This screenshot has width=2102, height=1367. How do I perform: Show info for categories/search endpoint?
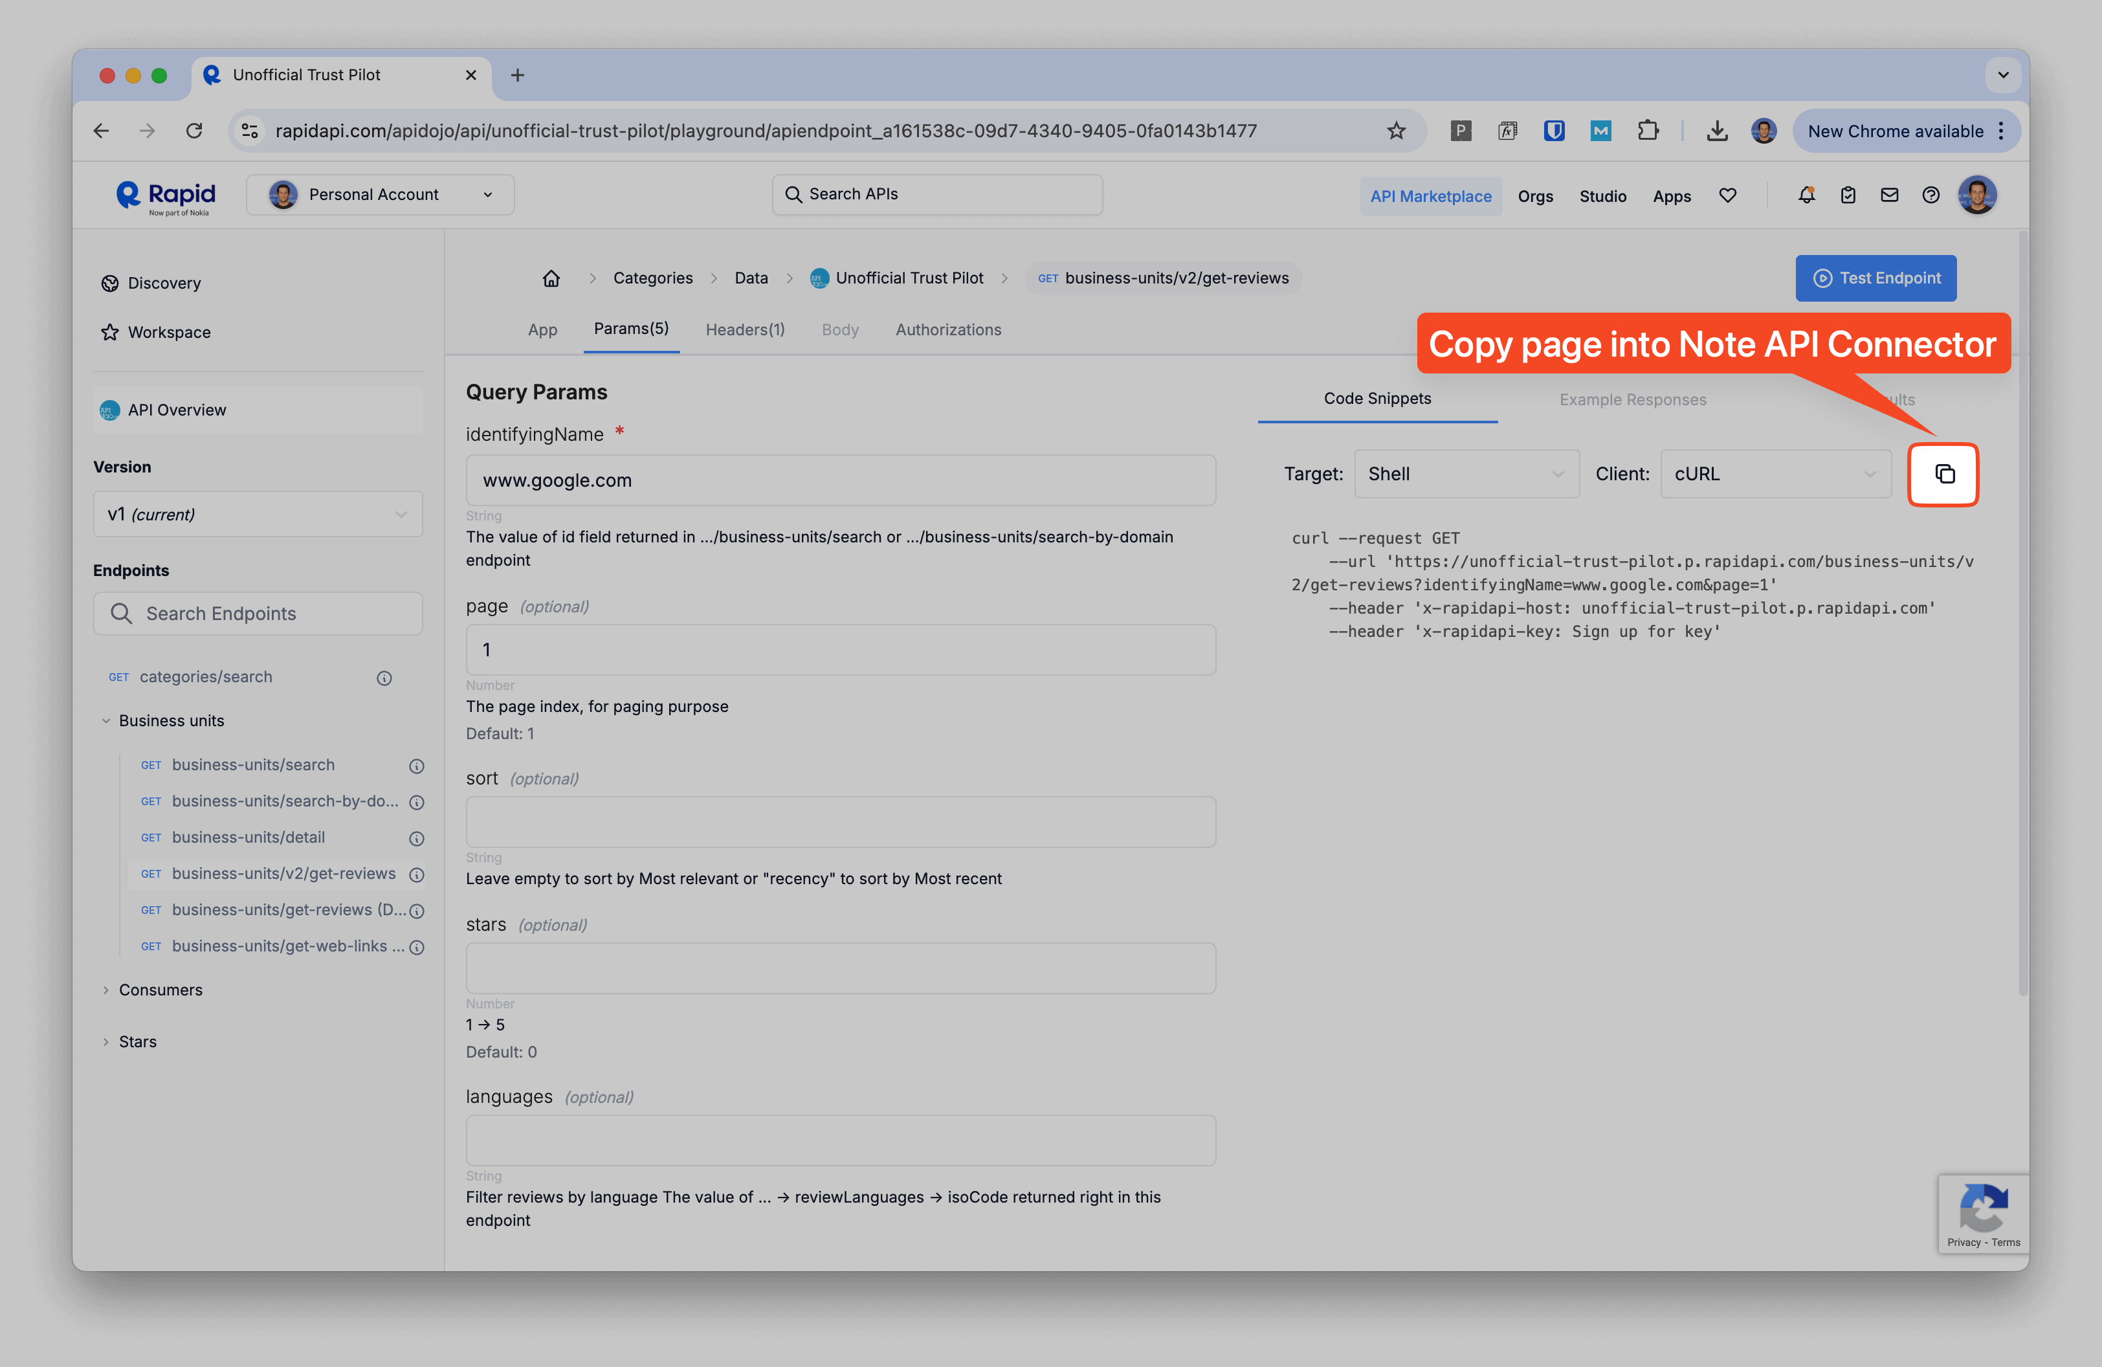pyautogui.click(x=384, y=678)
